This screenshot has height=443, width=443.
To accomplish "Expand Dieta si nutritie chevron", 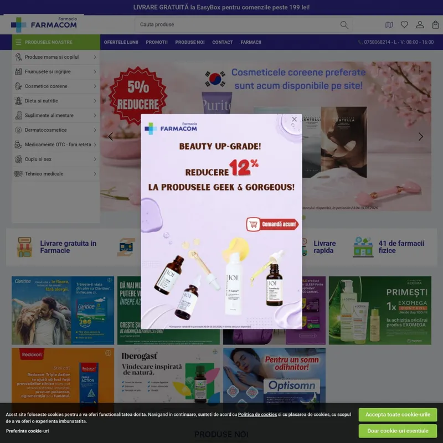I will pos(95,101).
